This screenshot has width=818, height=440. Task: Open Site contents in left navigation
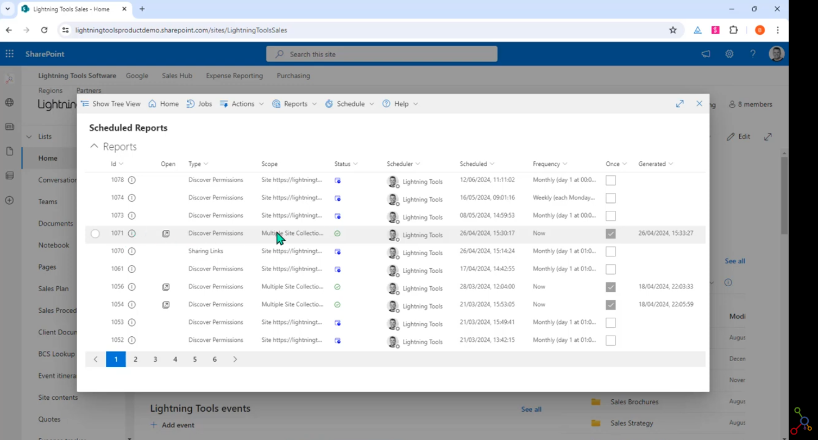coord(58,397)
